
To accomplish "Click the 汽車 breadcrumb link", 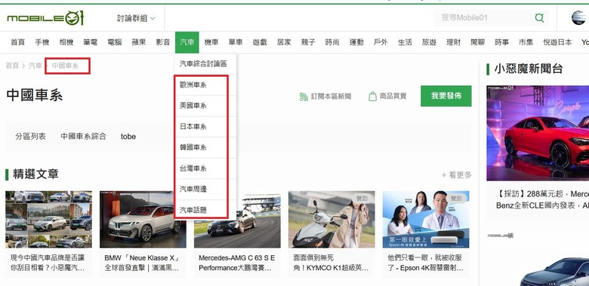I will 35,65.
